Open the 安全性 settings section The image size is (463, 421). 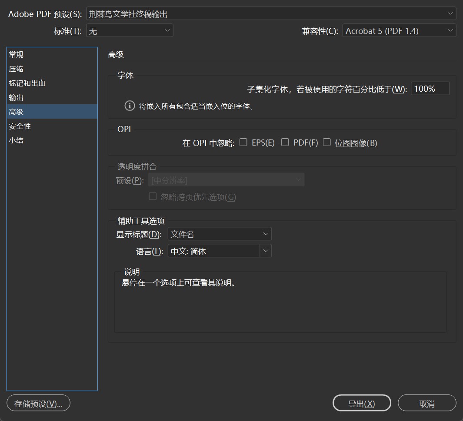click(x=20, y=126)
